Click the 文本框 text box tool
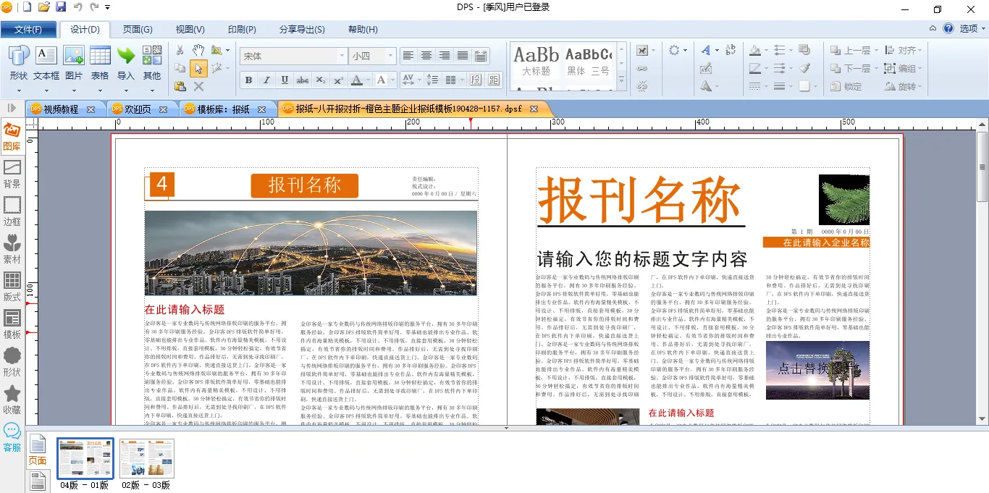Screen dimensions: 989x493 (46, 62)
